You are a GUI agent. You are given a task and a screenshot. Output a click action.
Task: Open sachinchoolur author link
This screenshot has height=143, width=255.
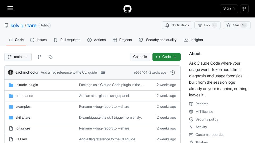[27, 73]
